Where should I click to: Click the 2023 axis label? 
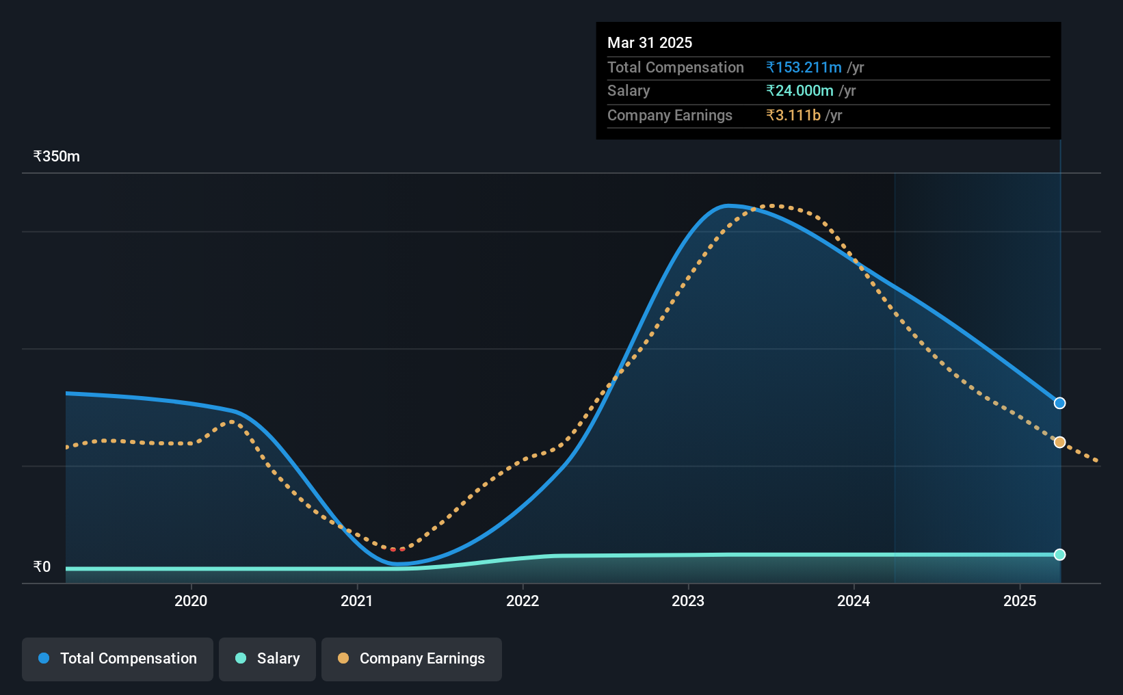click(x=688, y=601)
